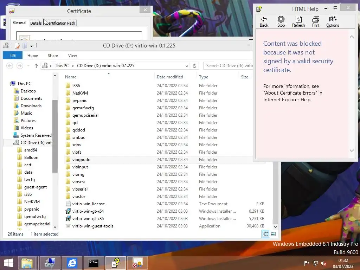Select This PC in navigation pane
This screenshot has width=360, height=270.
pyautogui.click(x=24, y=84)
